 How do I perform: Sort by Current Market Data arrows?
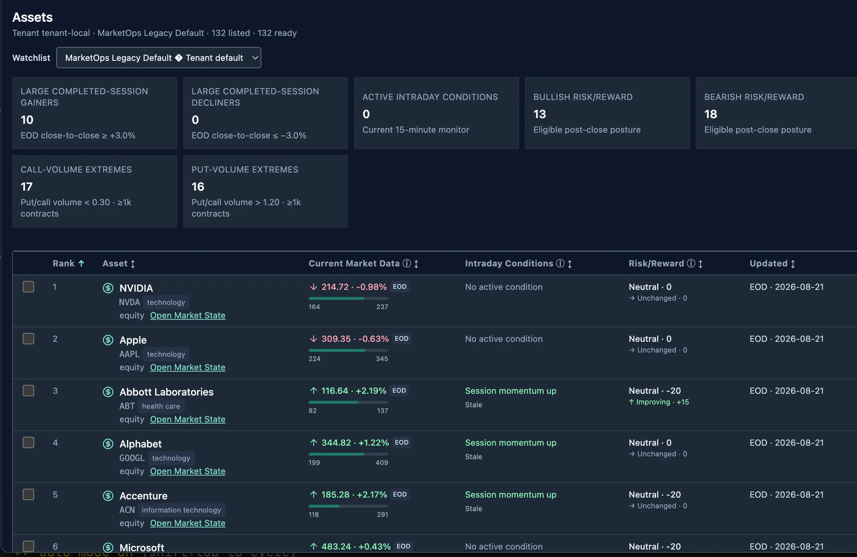pyautogui.click(x=416, y=264)
